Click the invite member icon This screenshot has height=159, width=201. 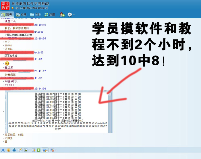point(62,15)
